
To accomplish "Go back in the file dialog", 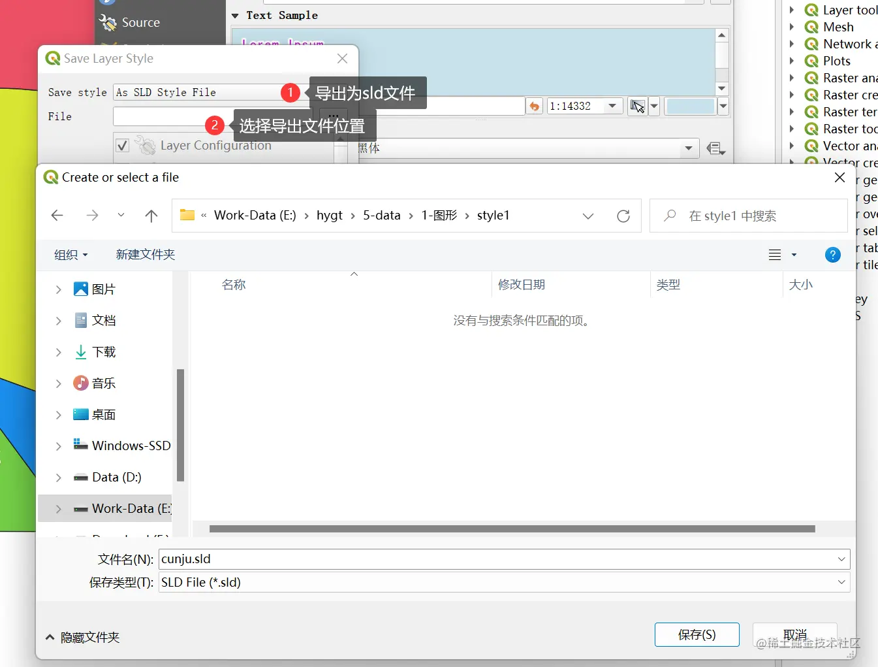I will coord(57,216).
